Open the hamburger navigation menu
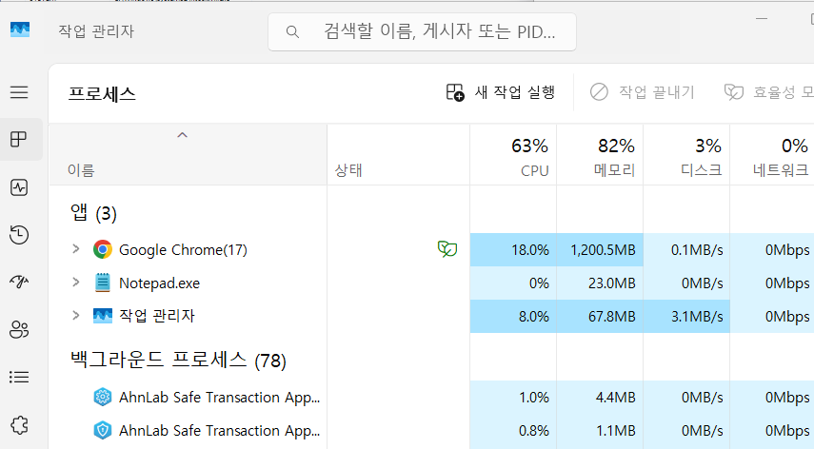Screen dimensions: 814x449 pos(19,92)
